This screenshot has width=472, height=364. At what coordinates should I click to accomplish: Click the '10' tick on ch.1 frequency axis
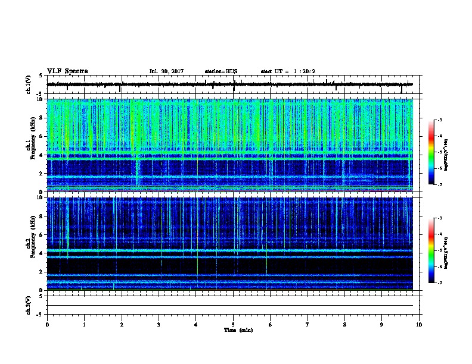(41, 99)
